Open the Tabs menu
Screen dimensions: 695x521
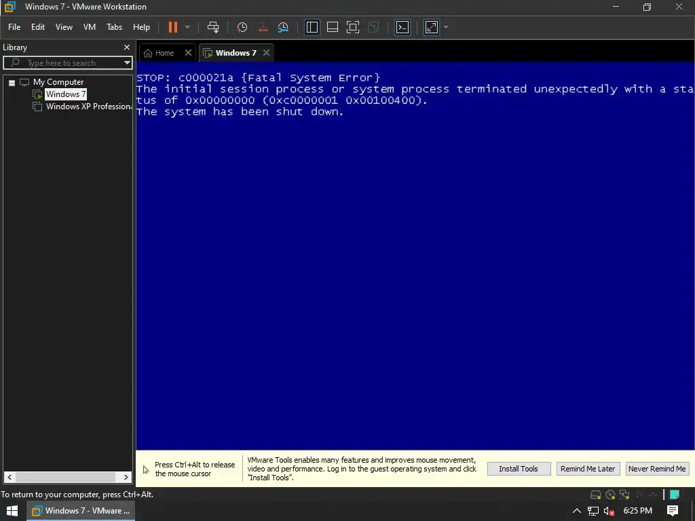[114, 27]
